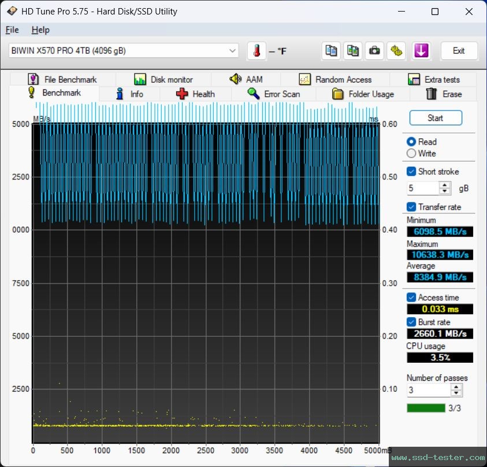Open the Random Access tab
This screenshot has width=487, height=467.
(x=335, y=79)
